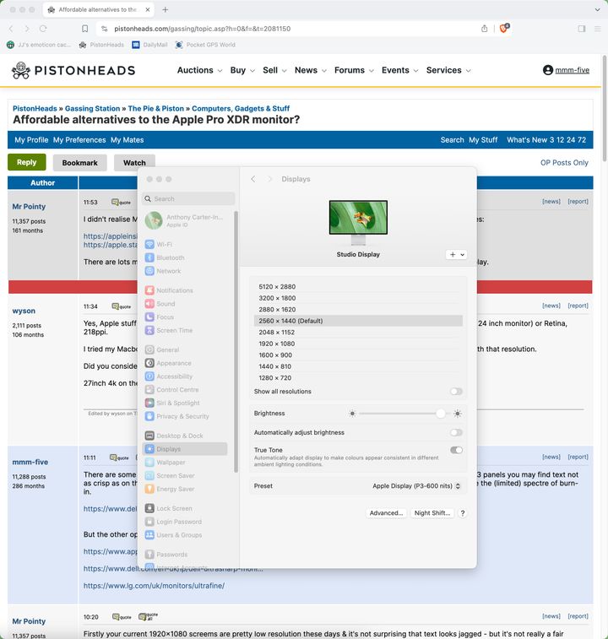Viewport: 608px width, 639px height.
Task: Expand the add display plus dropdown
Action: pyautogui.click(x=456, y=254)
